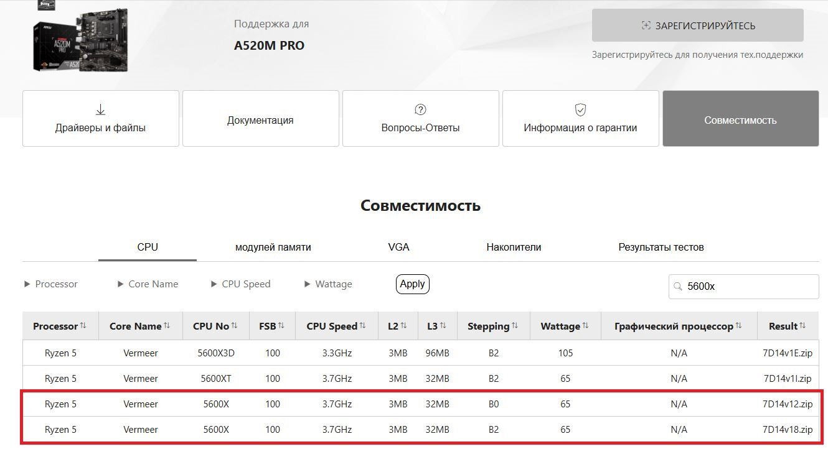Open Драйверы и файлы section

pyautogui.click(x=101, y=119)
